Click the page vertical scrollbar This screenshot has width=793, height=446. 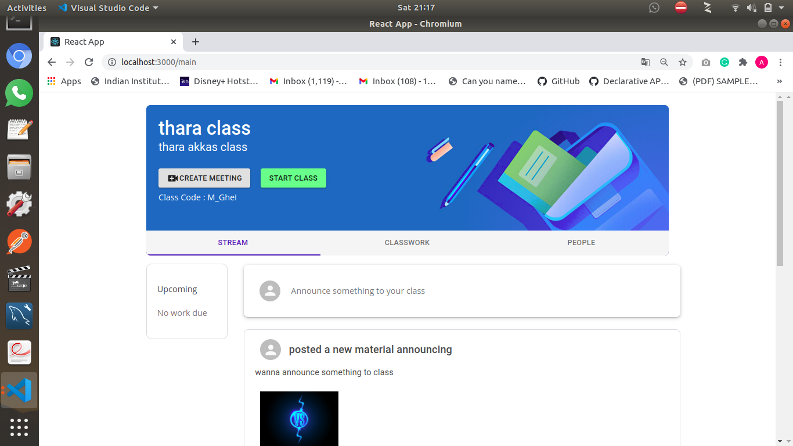pyautogui.click(x=780, y=184)
